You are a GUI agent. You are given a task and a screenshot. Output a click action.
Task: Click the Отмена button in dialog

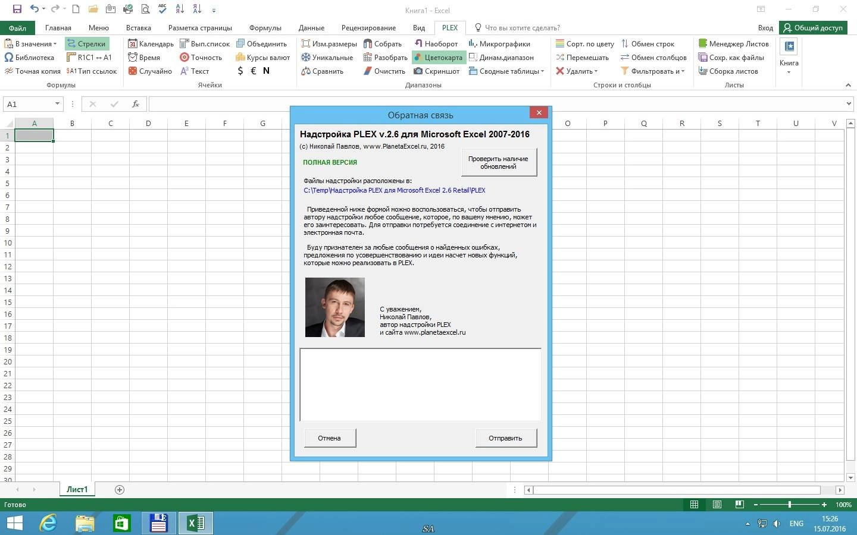pyautogui.click(x=330, y=438)
